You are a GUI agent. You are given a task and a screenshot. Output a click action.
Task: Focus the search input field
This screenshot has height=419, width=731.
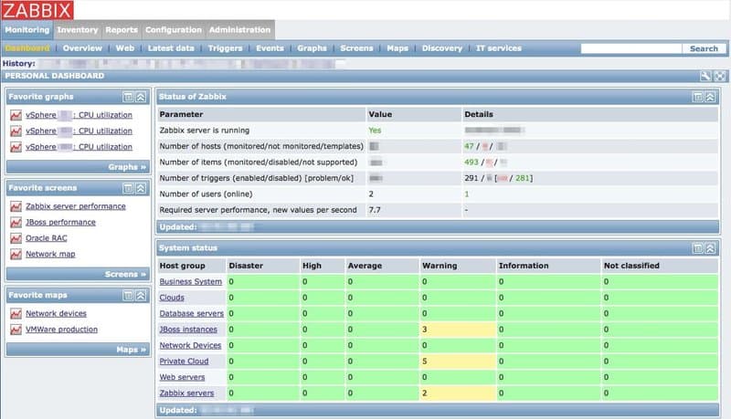[631, 48]
